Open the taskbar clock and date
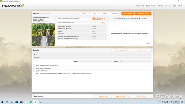Screen dimensions: 185x104 point(176,102)
